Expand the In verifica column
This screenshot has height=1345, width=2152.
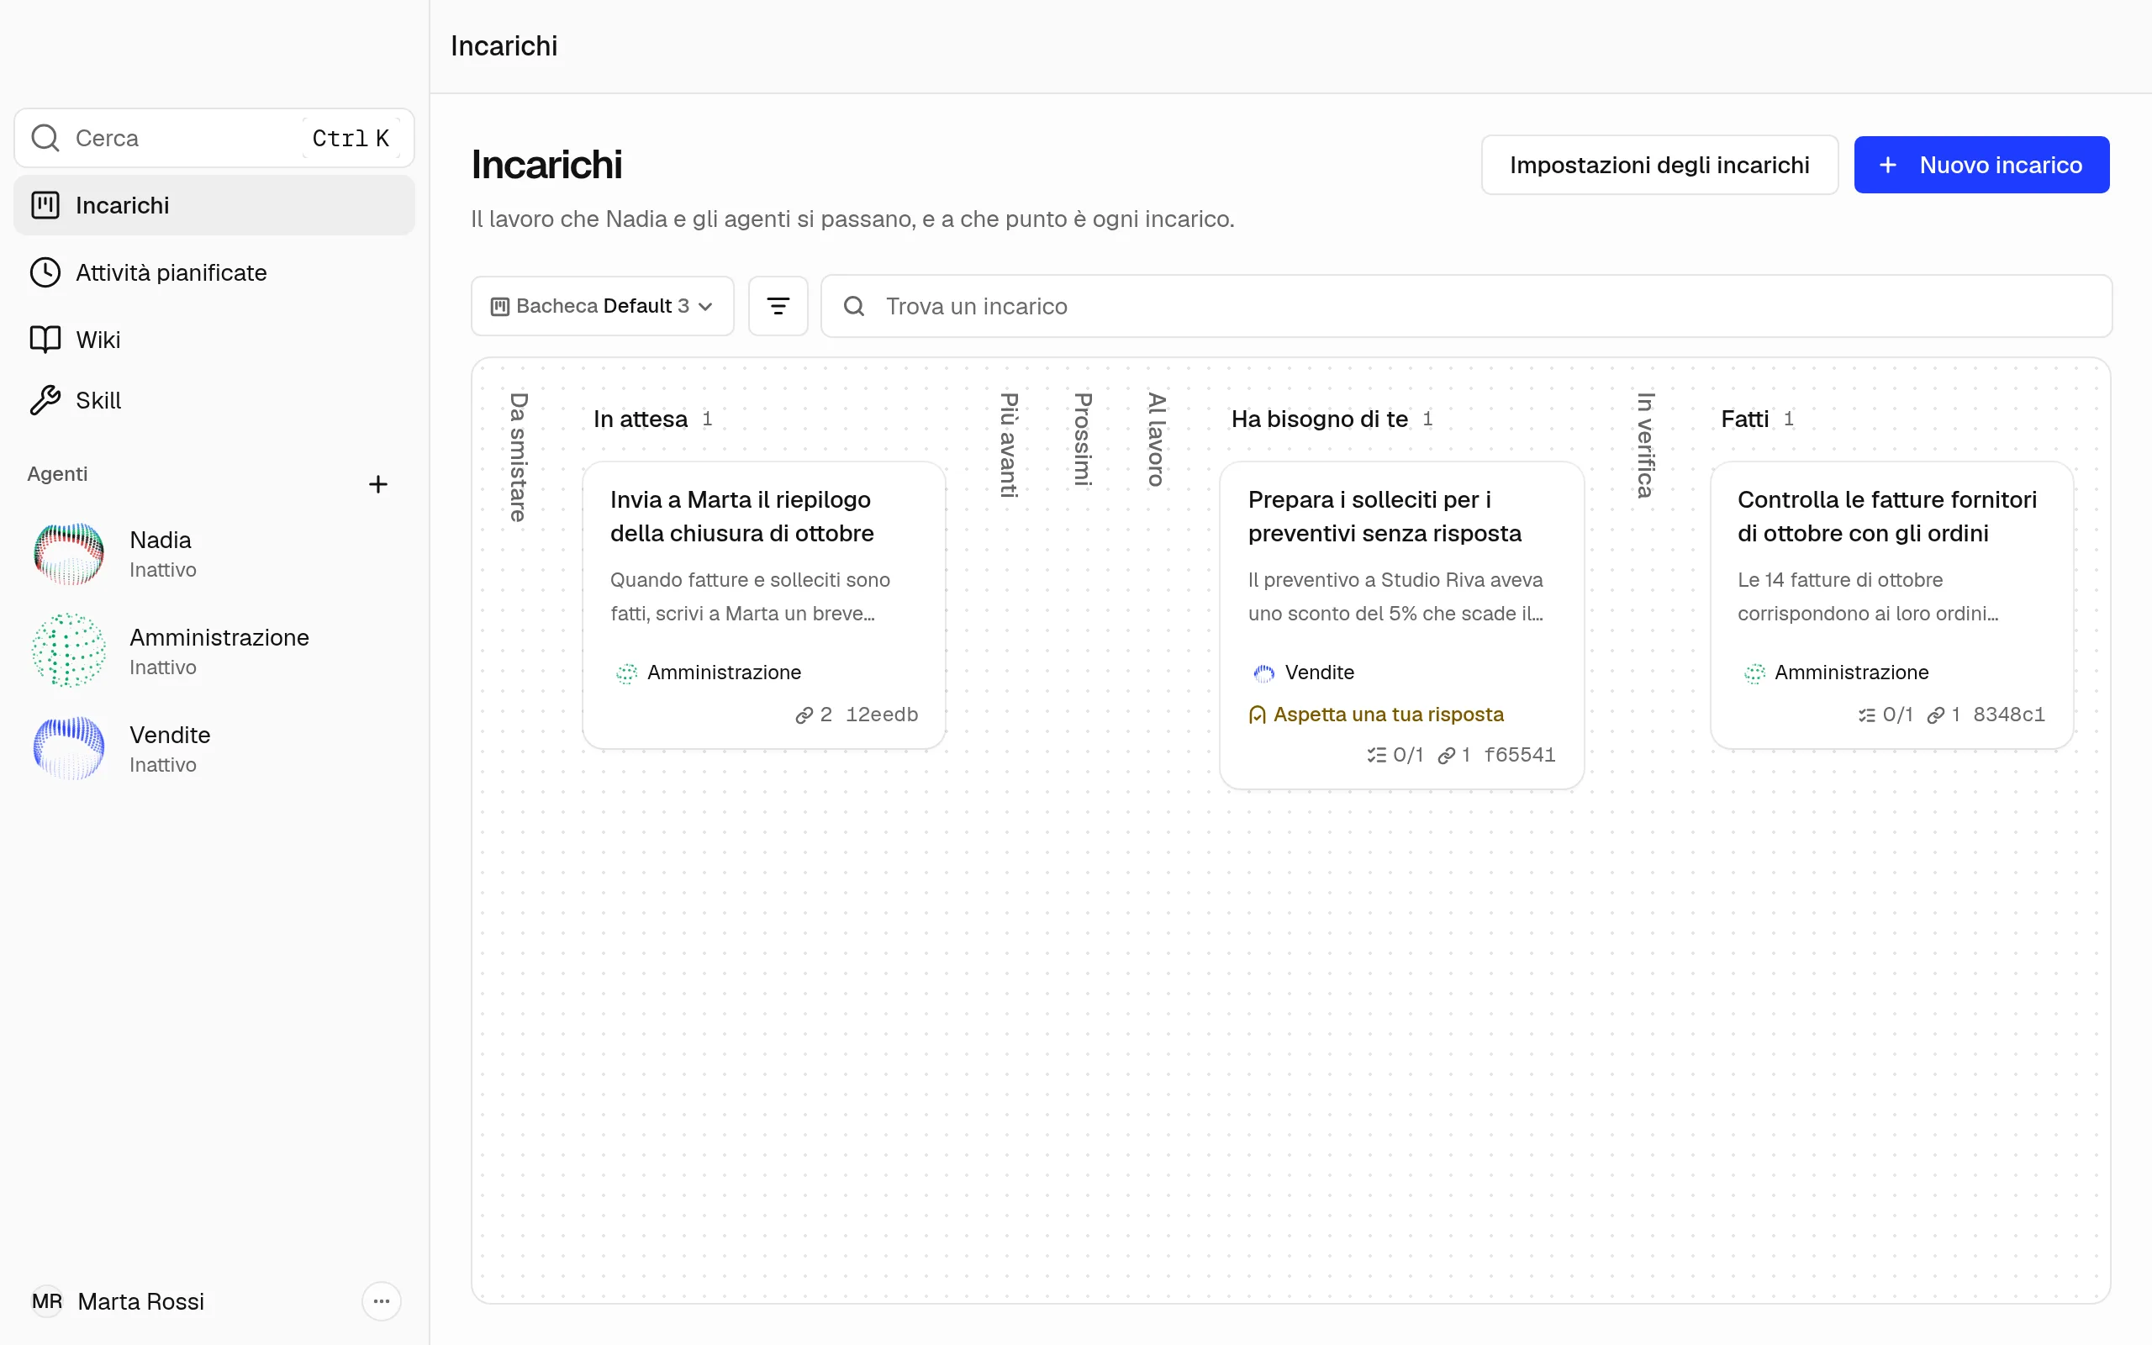[1645, 445]
